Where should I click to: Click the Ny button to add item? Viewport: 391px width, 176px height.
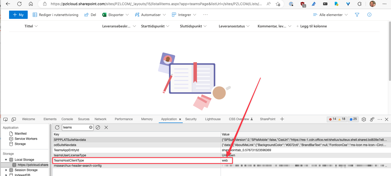click(18, 15)
